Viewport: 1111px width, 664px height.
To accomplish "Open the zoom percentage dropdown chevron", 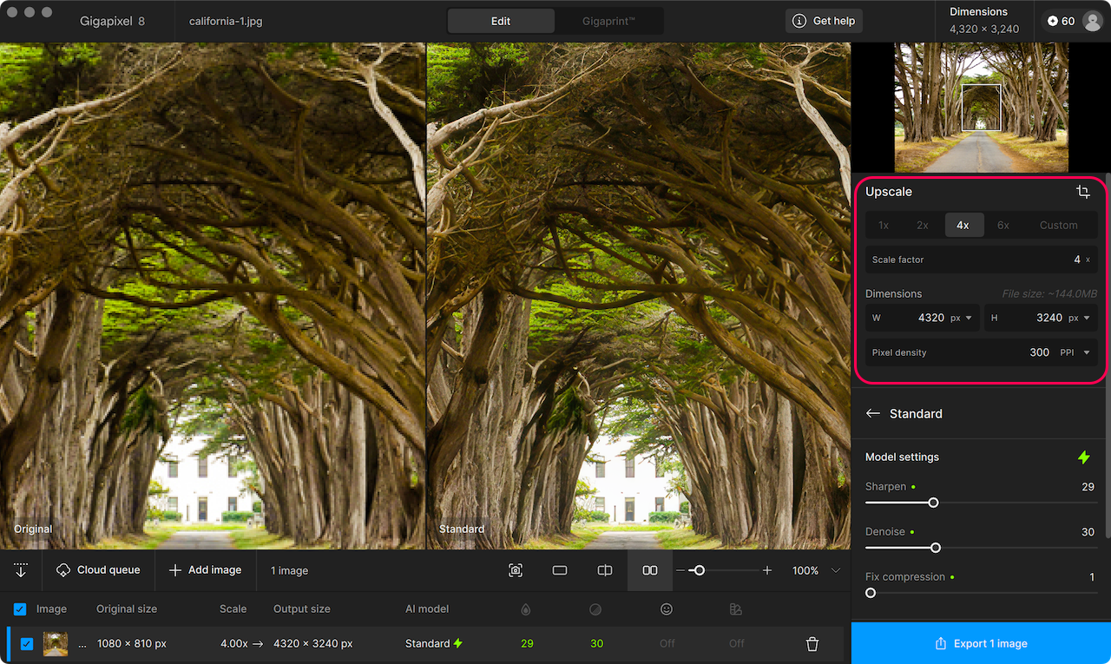I will coord(836,570).
